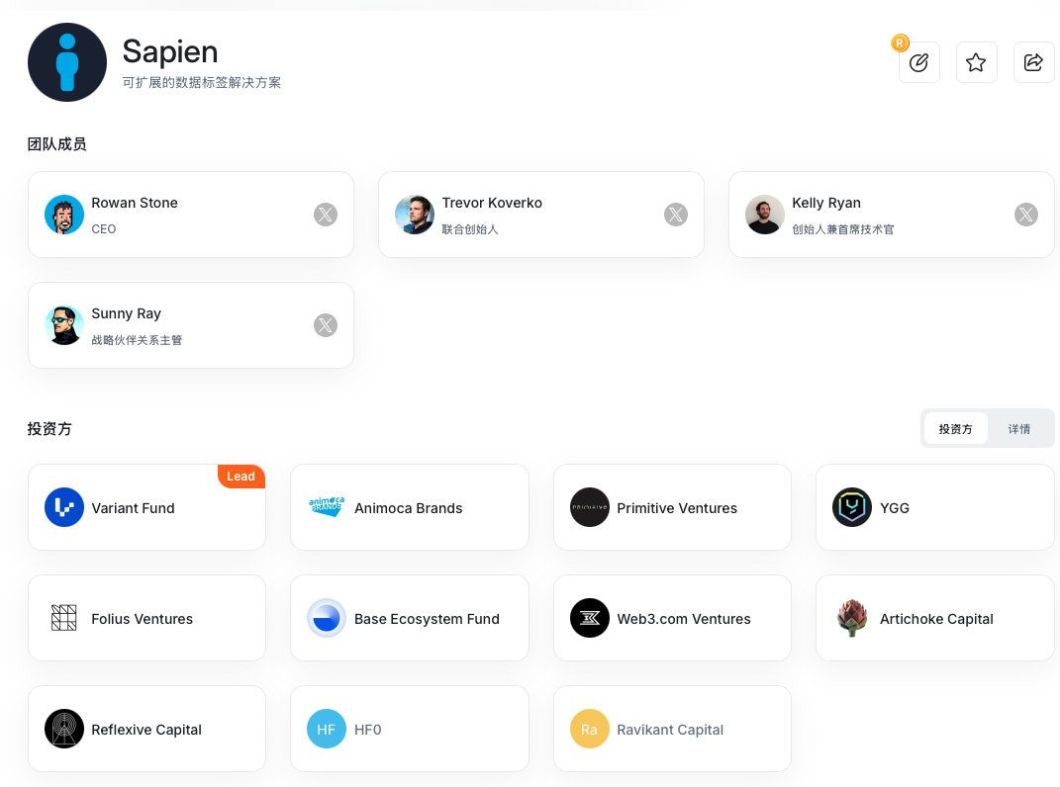This screenshot has height=787, width=1060.
Task: Click the Web3.com Ventures logo
Action: coord(590,618)
